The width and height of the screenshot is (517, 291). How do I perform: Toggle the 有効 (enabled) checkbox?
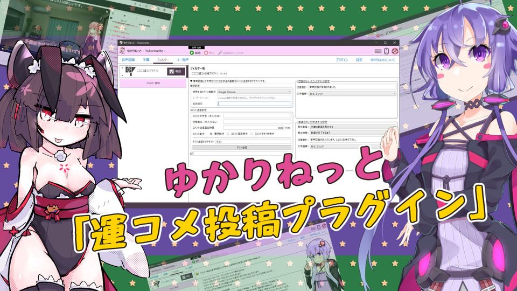pos(171,71)
